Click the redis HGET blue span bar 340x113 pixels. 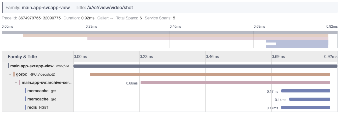point(305,107)
